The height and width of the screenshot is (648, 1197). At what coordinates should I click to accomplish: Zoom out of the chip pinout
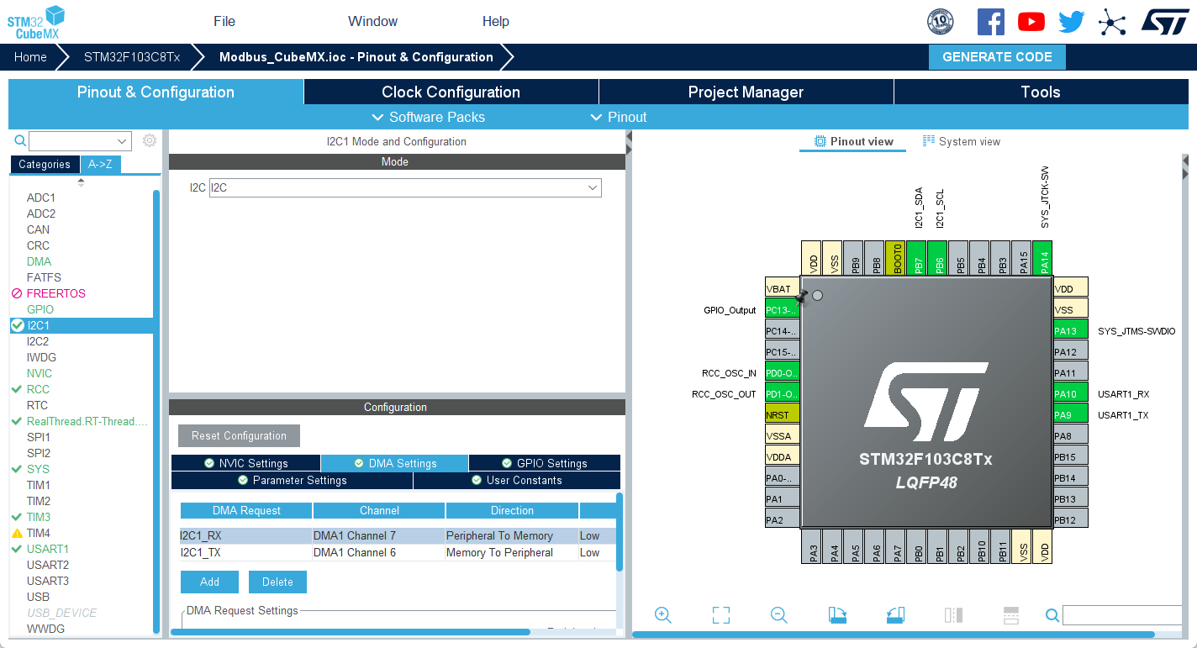778,614
